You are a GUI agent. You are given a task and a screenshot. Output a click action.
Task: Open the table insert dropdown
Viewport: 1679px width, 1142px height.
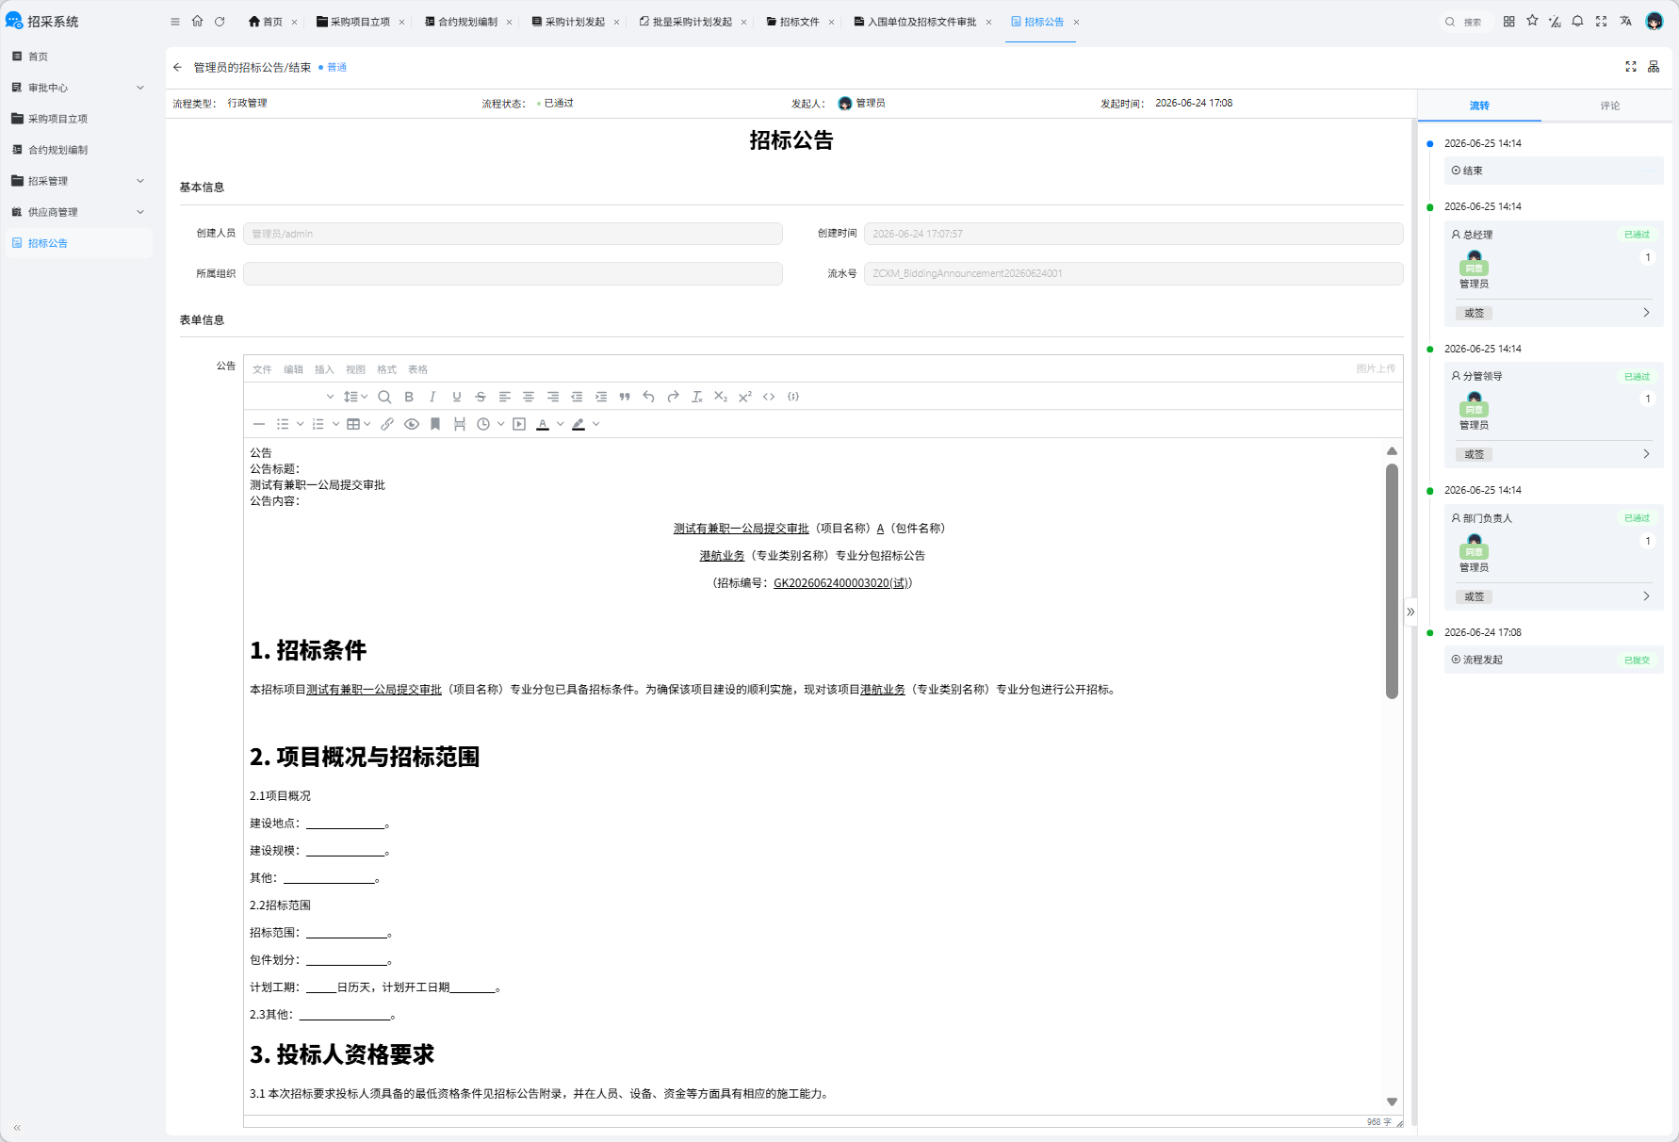tap(358, 424)
